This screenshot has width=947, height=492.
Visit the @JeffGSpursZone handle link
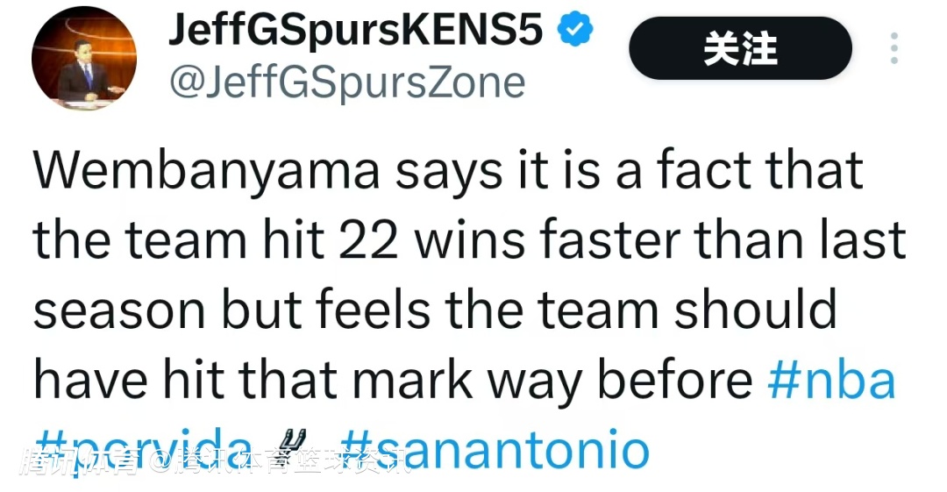[x=345, y=82]
